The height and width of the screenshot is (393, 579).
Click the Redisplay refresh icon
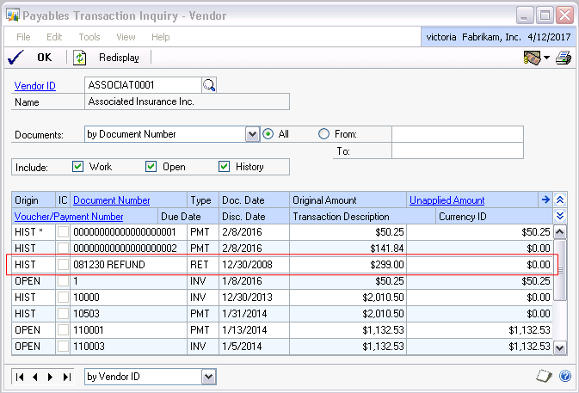pos(80,58)
